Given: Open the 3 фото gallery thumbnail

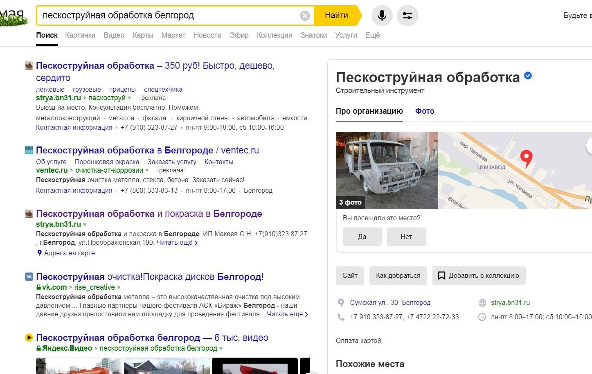Looking at the screenshot, I should pyautogui.click(x=350, y=202).
